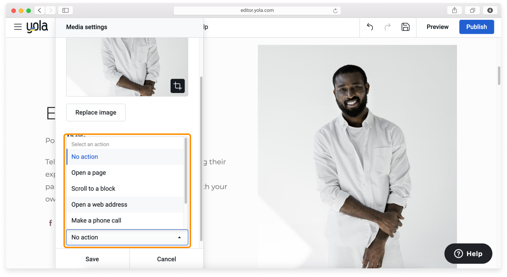Click the Yola logo
507x277 pixels.
click(x=37, y=27)
